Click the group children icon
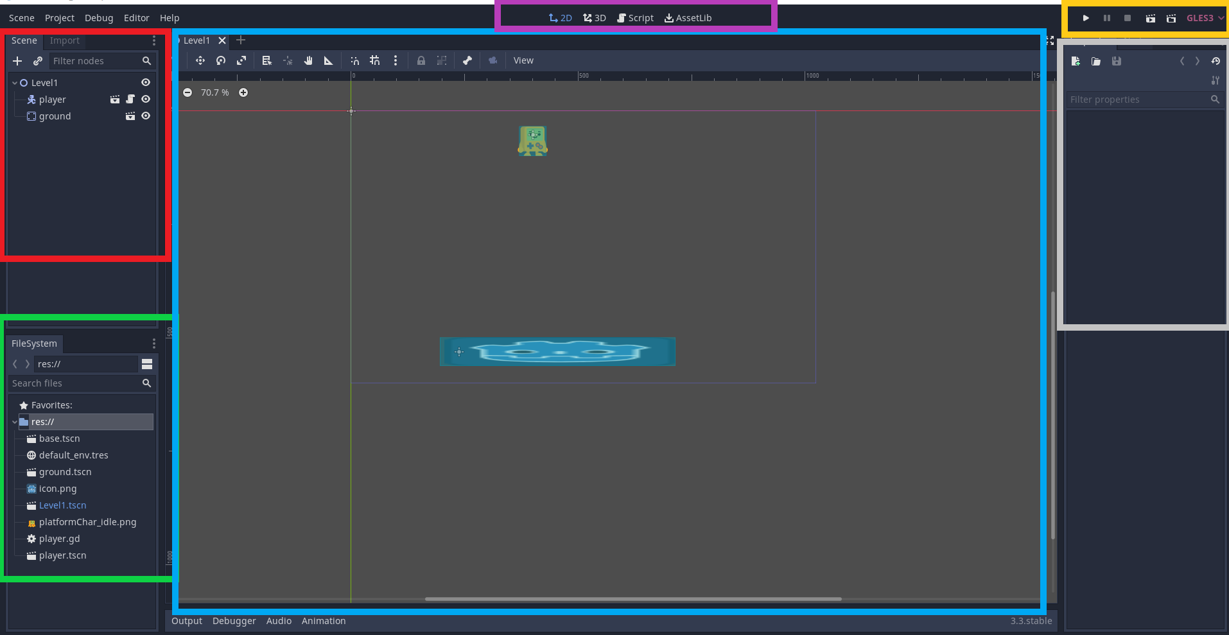The image size is (1229, 635). click(x=442, y=60)
